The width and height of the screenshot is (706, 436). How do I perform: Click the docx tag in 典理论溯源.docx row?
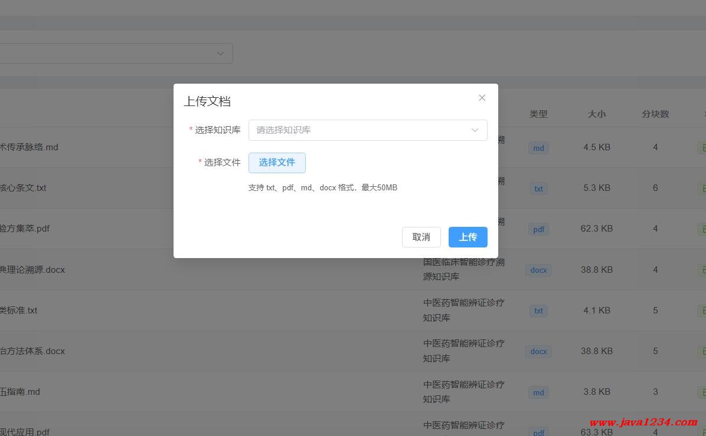538,270
